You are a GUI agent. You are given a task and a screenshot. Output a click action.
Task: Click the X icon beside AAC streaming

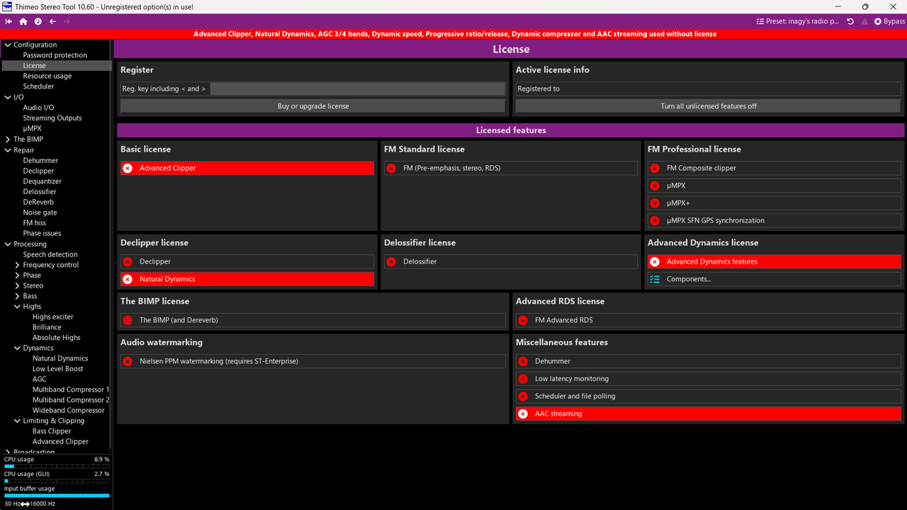523,414
